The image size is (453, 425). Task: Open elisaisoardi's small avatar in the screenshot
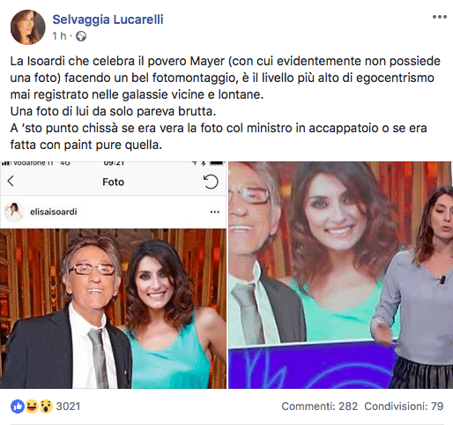point(13,212)
